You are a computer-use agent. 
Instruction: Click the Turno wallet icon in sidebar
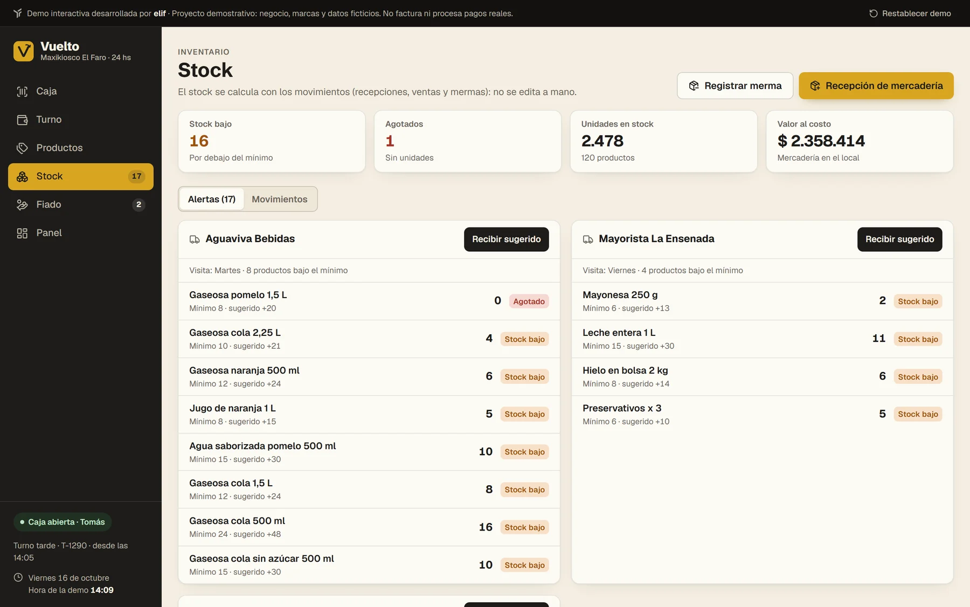click(22, 120)
